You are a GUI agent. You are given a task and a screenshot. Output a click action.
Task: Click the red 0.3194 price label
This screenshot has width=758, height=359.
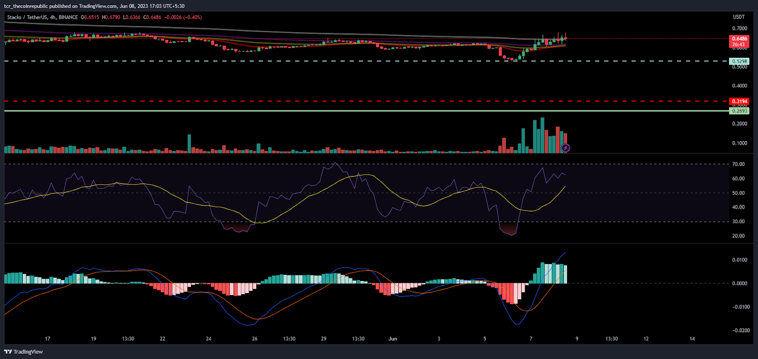[740, 101]
